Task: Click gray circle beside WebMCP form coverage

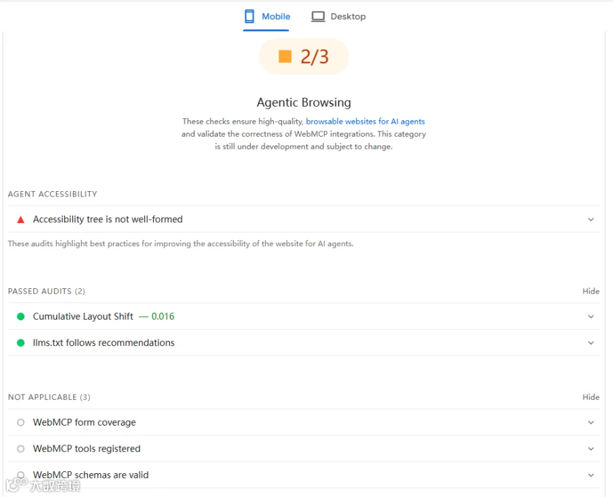Action: pyautogui.click(x=20, y=422)
